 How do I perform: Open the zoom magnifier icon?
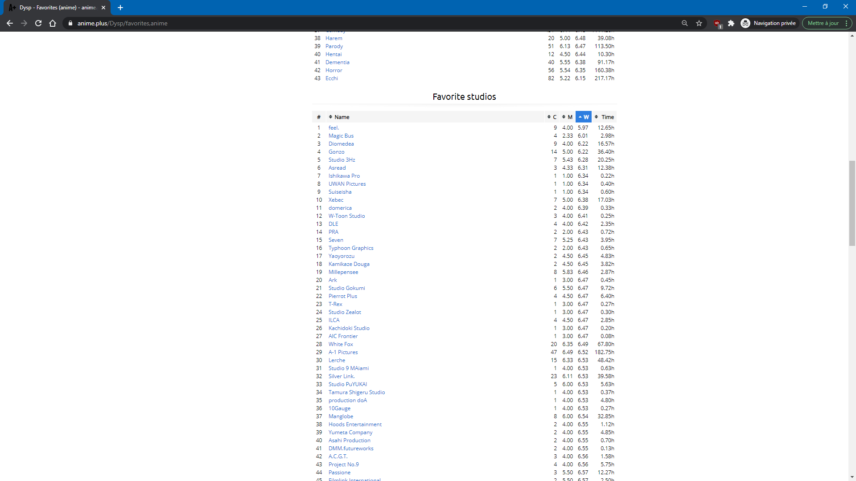(x=684, y=23)
